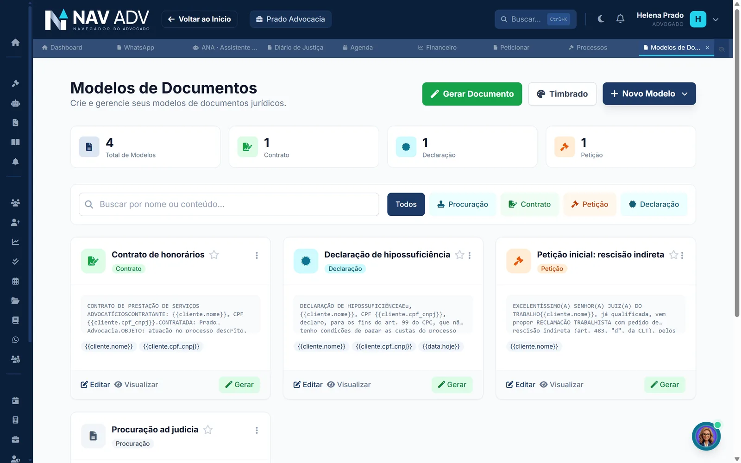Viewport: 741px width, 463px height.
Task: Select the open book icon in the sidebar
Action: [x=15, y=142]
